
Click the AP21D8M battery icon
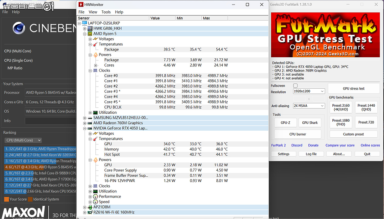90,207
